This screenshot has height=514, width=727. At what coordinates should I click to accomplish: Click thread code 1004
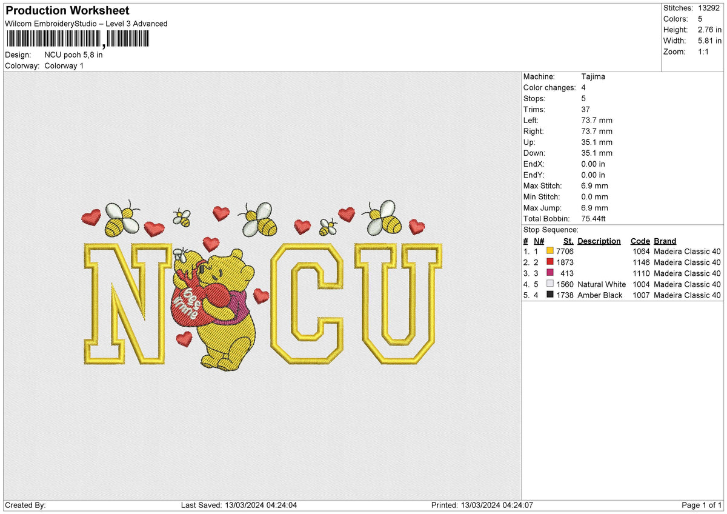click(x=641, y=284)
